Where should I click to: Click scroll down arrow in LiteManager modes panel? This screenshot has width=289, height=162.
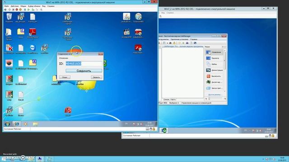[x=225, y=91]
